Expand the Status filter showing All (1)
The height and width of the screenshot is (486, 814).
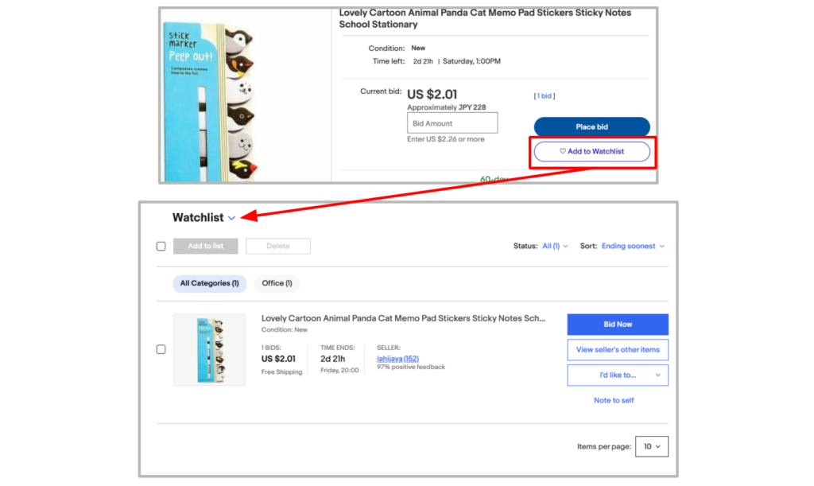[555, 246]
